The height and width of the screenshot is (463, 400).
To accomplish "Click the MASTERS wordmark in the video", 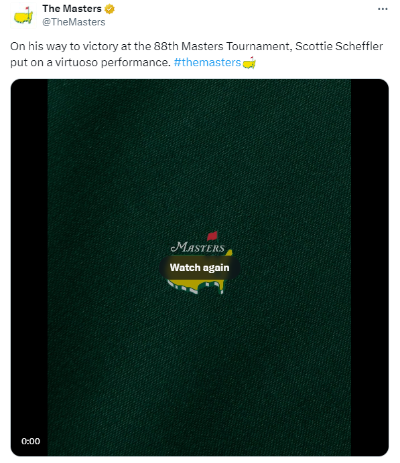I will pos(198,247).
